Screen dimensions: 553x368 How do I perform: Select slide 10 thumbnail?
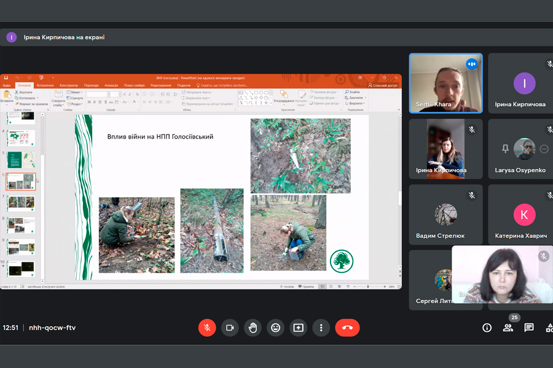click(x=21, y=269)
